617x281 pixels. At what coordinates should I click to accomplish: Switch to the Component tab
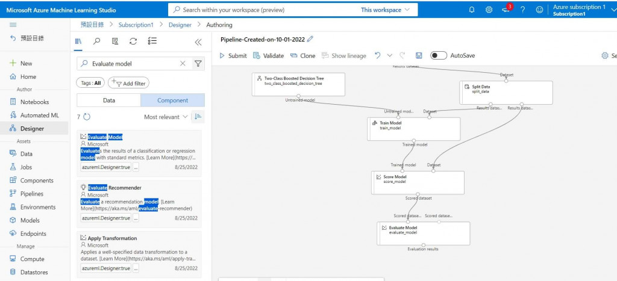[173, 100]
